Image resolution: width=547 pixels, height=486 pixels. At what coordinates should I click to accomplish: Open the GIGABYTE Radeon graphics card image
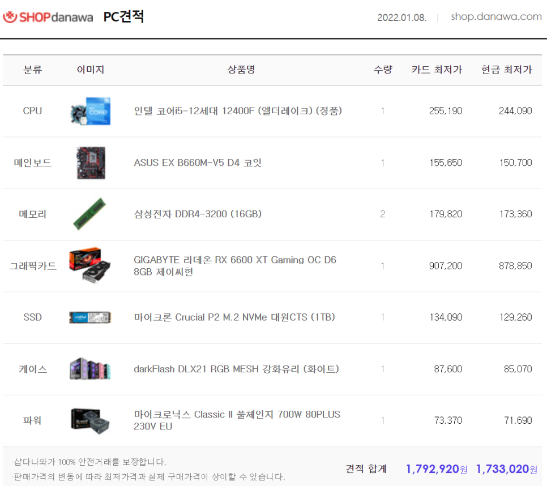pyautogui.click(x=90, y=266)
